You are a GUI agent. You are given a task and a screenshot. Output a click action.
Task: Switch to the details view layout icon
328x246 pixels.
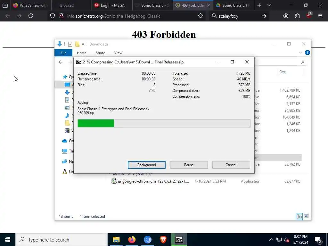coord(299,216)
